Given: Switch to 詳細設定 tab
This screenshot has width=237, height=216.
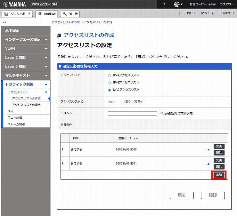Looking at the screenshot, I should coord(47,14).
